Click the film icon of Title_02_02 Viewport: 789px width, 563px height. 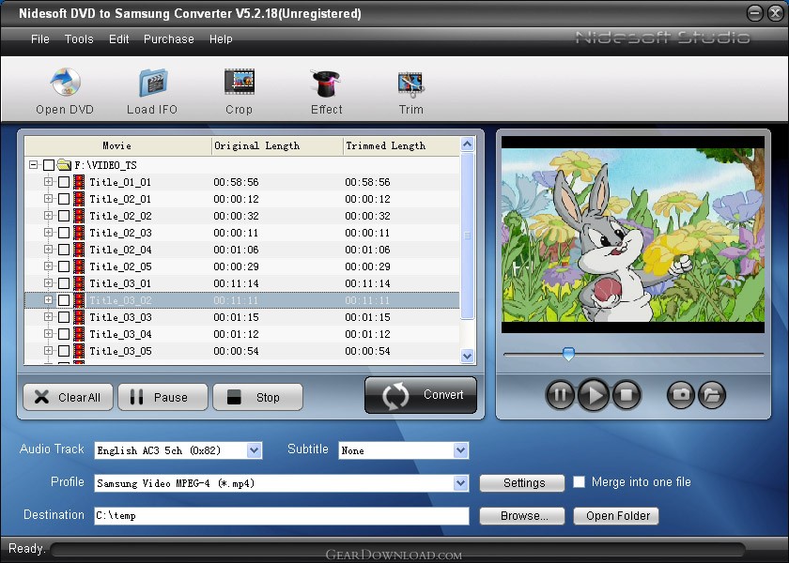(x=79, y=216)
